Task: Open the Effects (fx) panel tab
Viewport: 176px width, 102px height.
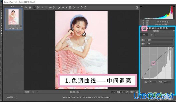Action: coord(158,28)
